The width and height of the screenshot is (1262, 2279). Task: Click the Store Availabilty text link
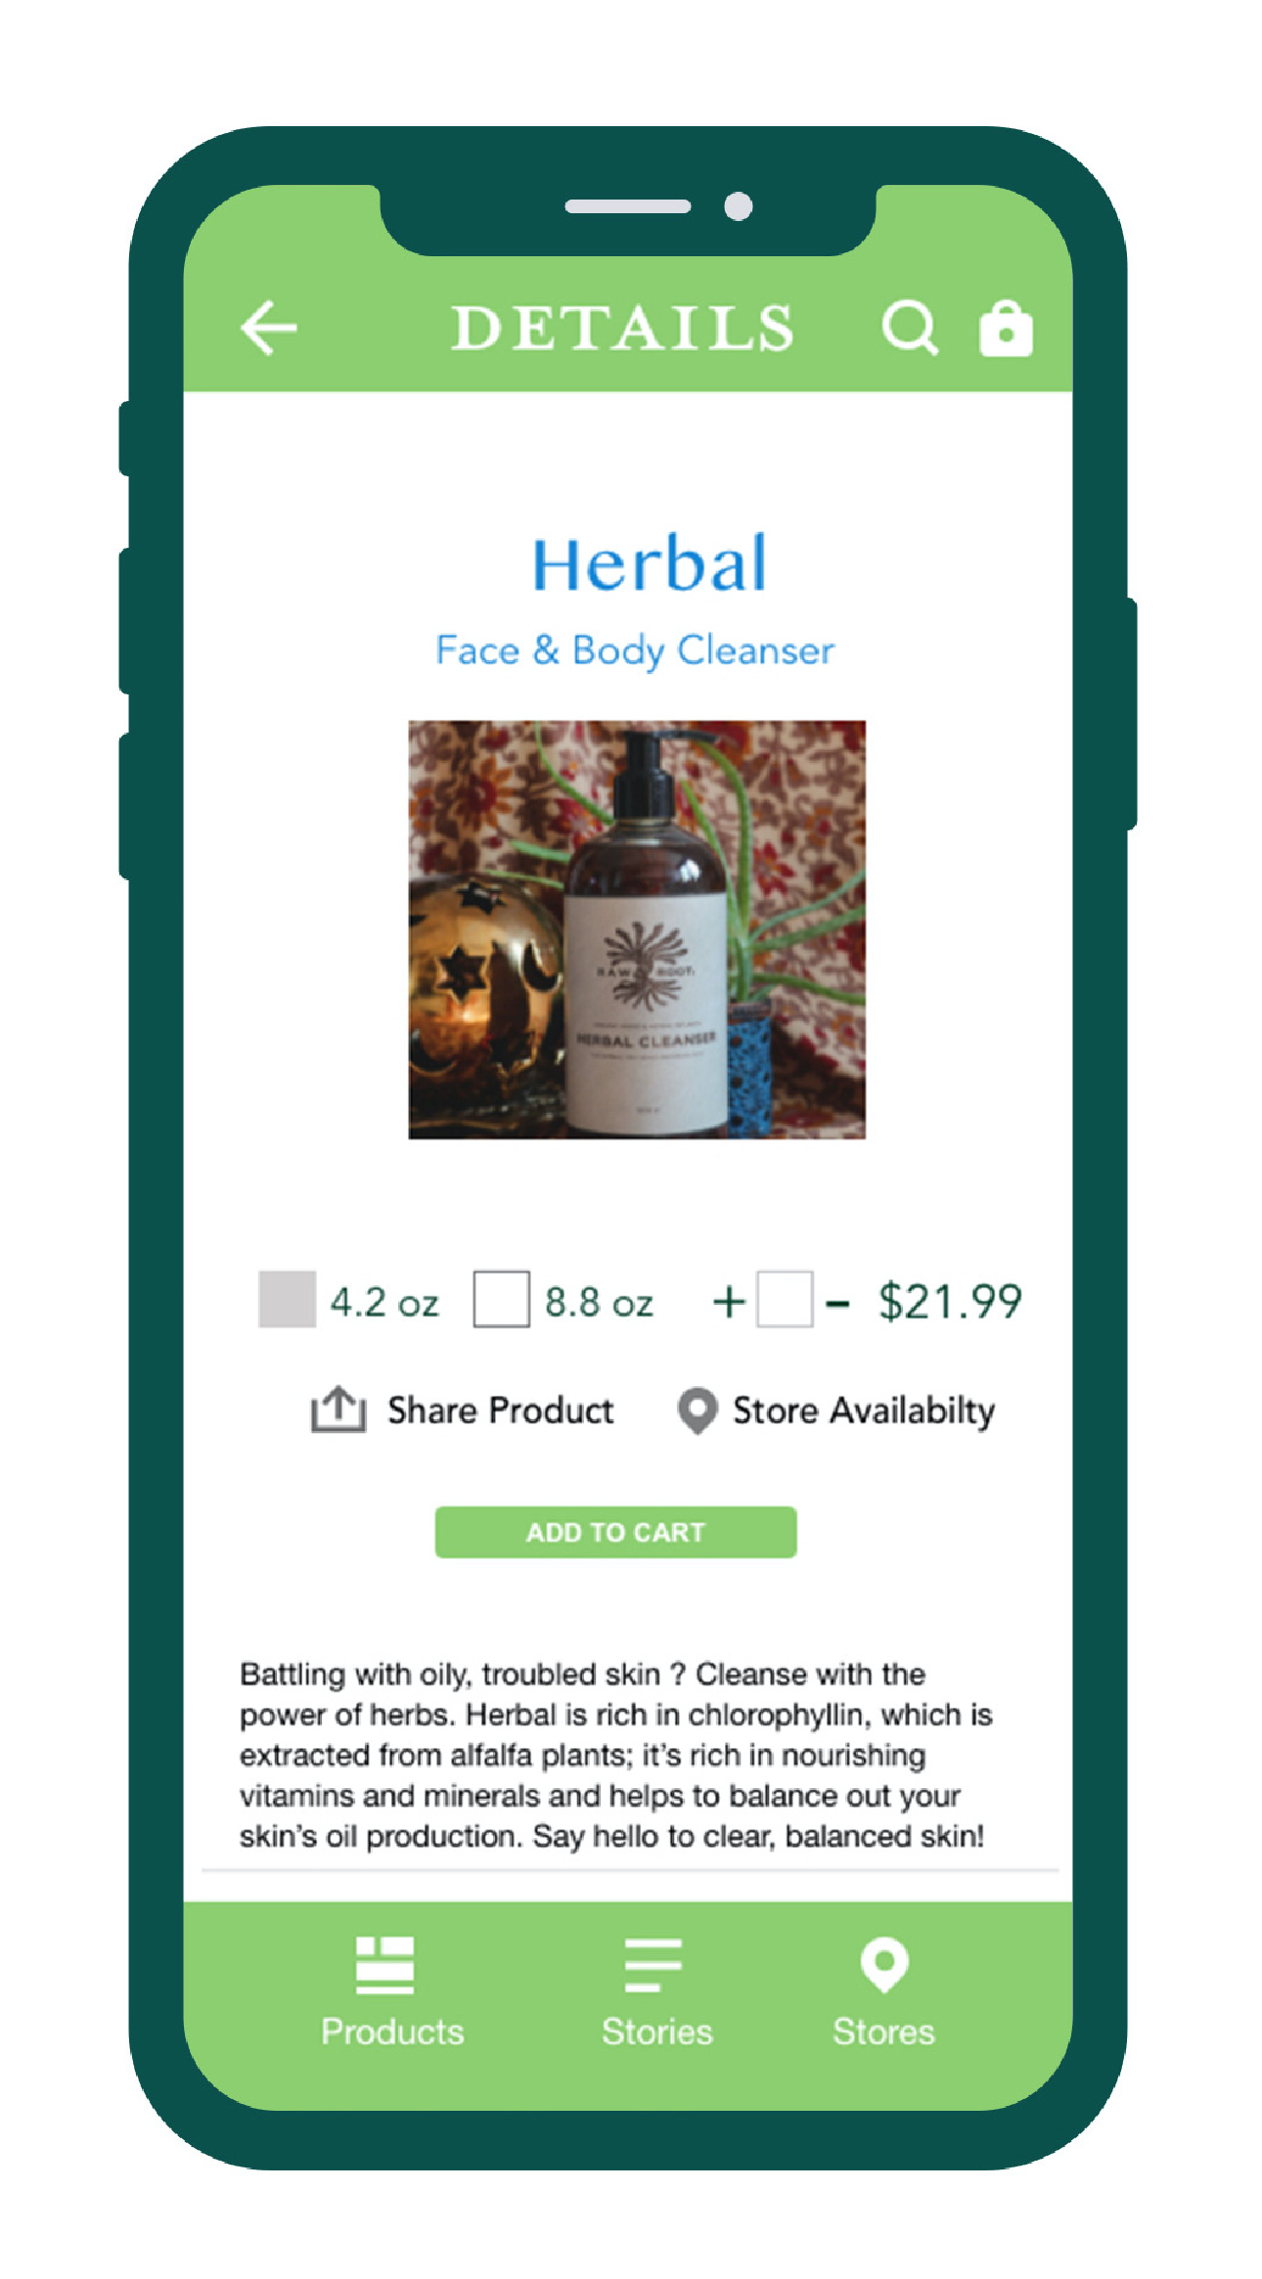864,1411
